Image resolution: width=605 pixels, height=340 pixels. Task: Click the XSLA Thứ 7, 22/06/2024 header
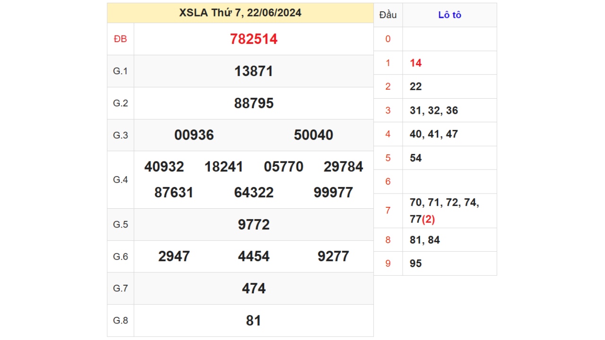(240, 13)
